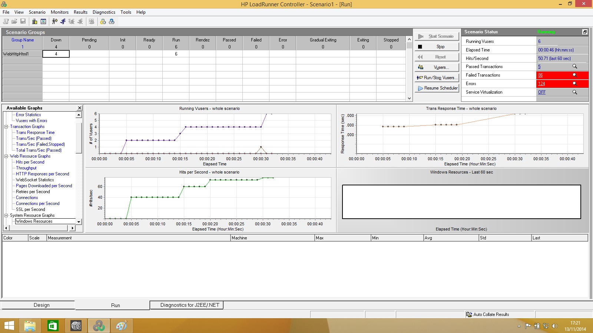The height and width of the screenshot is (333, 593).
Task: Select Error Statistics in graph tree
Action: pos(29,115)
